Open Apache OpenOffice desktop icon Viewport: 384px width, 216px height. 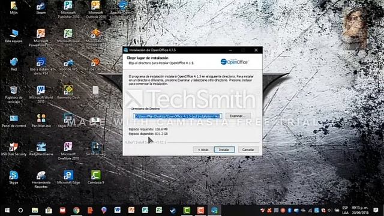(122, 7)
